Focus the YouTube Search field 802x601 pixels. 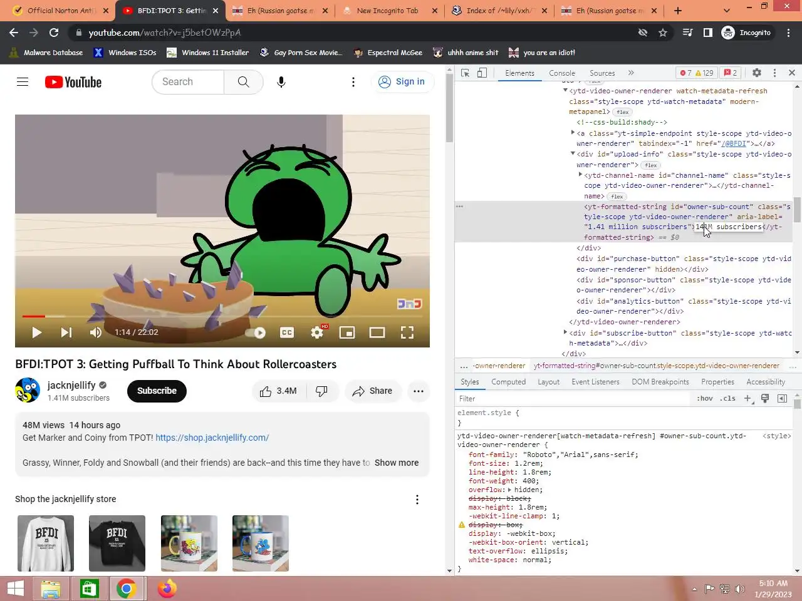tap(188, 82)
